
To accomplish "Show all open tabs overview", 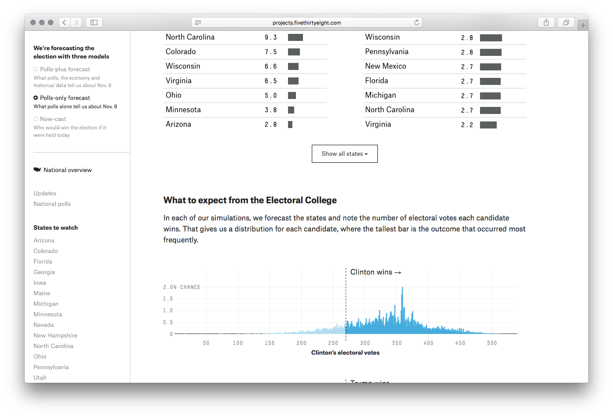I will pyautogui.click(x=566, y=22).
